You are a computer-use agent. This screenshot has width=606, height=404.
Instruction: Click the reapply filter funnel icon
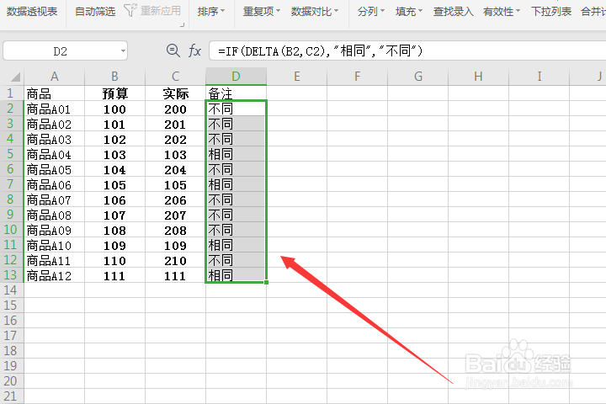130,10
